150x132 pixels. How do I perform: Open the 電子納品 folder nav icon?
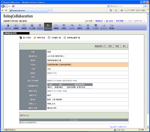coord(112,27)
